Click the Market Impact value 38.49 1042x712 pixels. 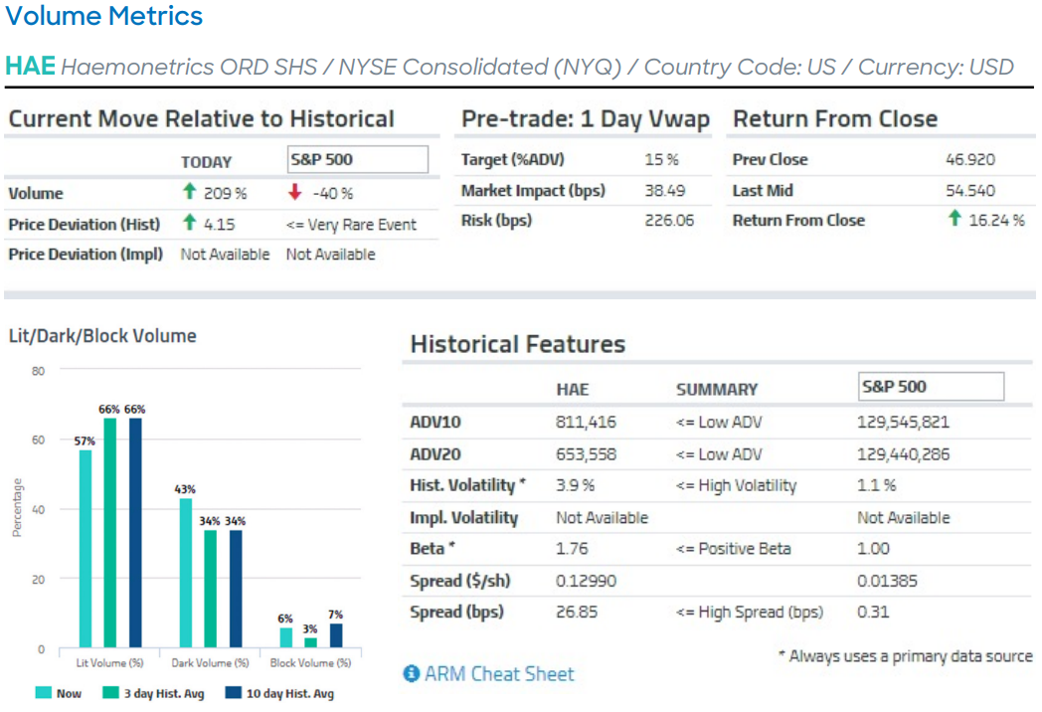[664, 191]
